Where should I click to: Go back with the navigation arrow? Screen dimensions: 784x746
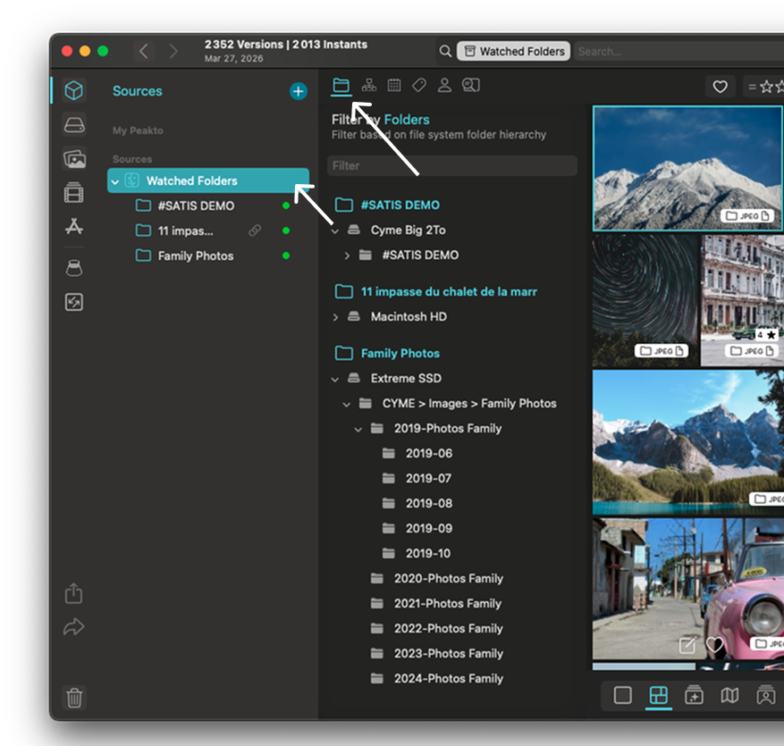(x=144, y=52)
